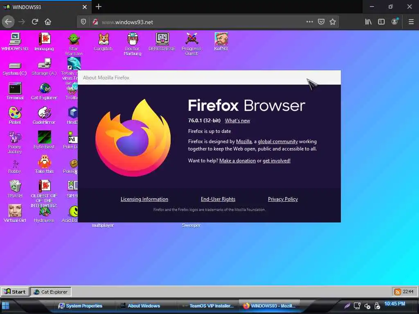Select the WINDOWS93 browser tab
The width and height of the screenshot is (419, 314).
pyautogui.click(x=45, y=7)
